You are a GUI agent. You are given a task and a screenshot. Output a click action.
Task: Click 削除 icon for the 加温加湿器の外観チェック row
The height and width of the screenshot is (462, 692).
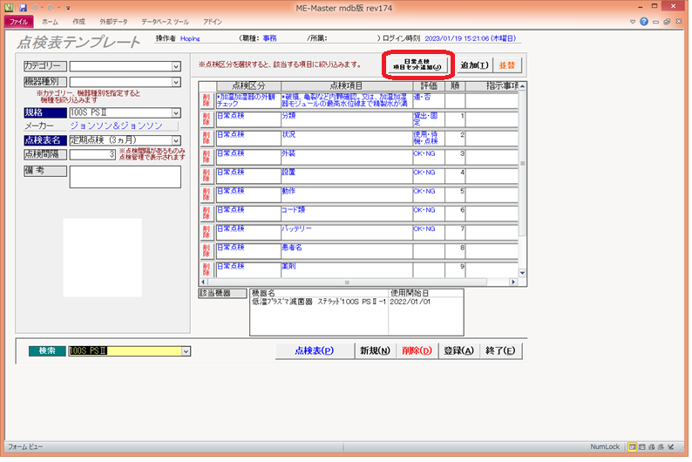pos(206,100)
